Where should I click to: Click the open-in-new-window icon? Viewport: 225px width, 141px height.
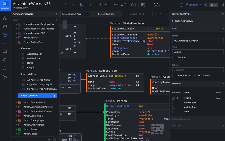click(182, 5)
